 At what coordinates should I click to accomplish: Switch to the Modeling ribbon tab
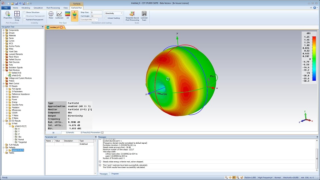26,8
